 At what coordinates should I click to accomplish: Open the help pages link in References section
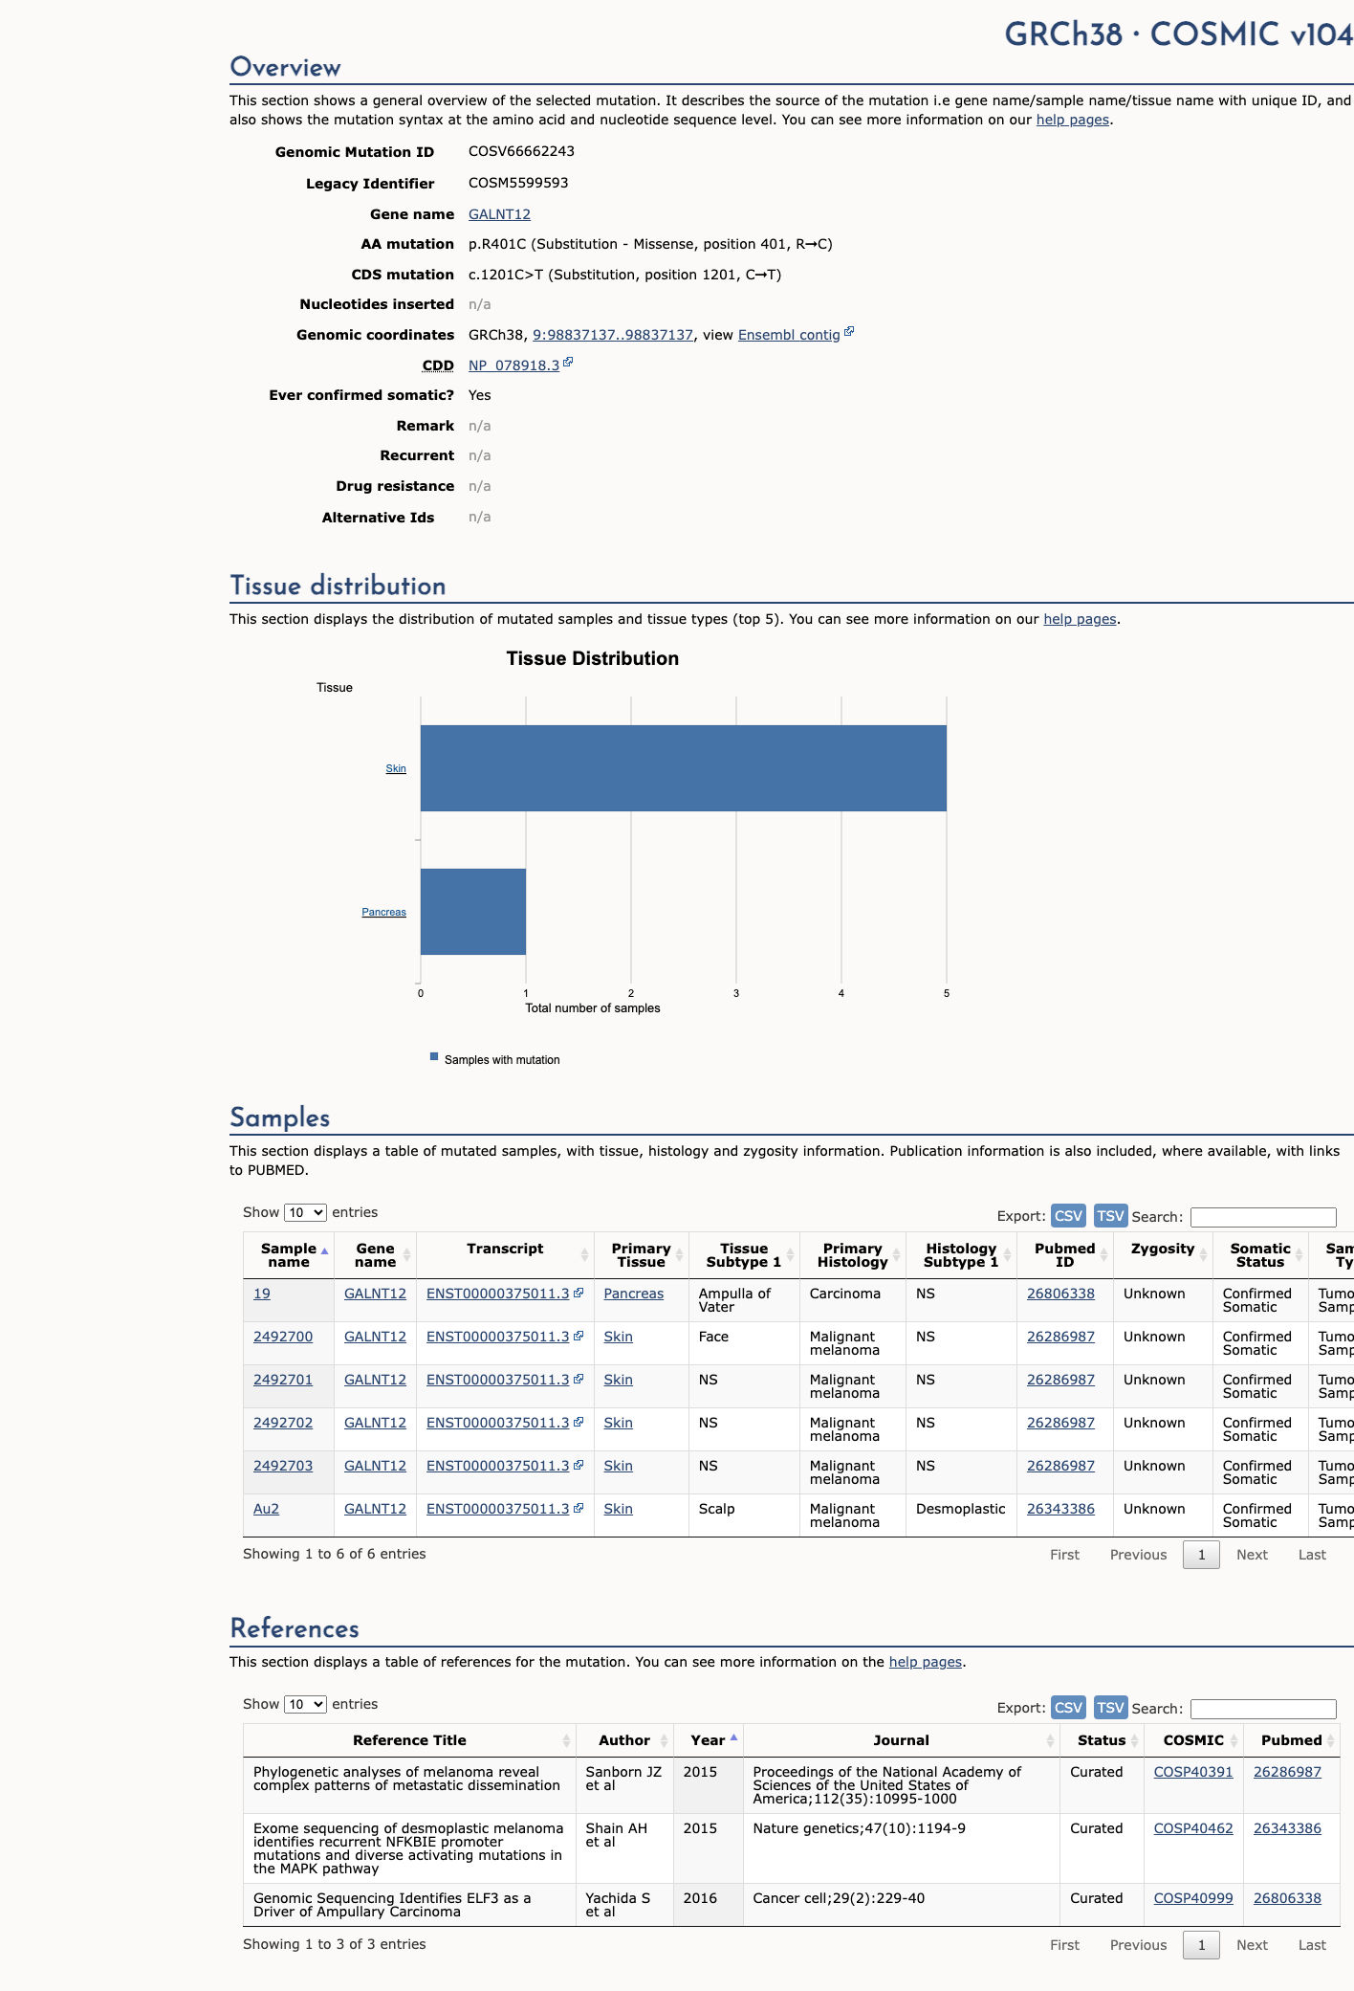(x=926, y=1662)
